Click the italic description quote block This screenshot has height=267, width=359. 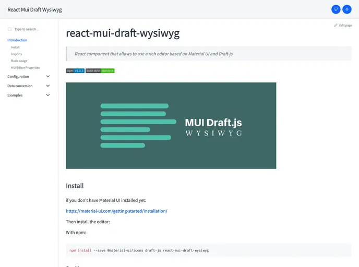pos(209,54)
